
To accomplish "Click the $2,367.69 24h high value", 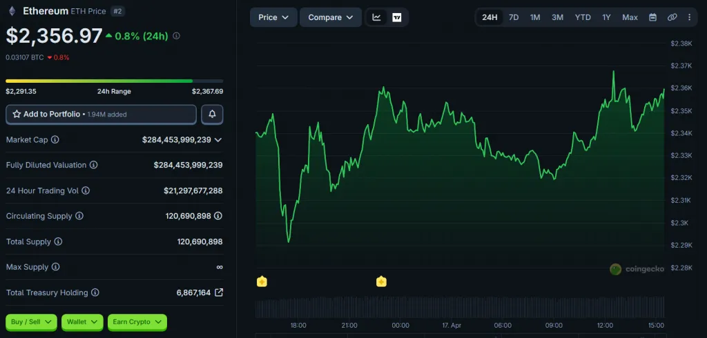I will (x=207, y=92).
